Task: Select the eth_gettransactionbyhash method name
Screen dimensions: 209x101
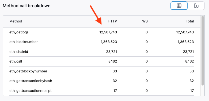Action: 31,81
